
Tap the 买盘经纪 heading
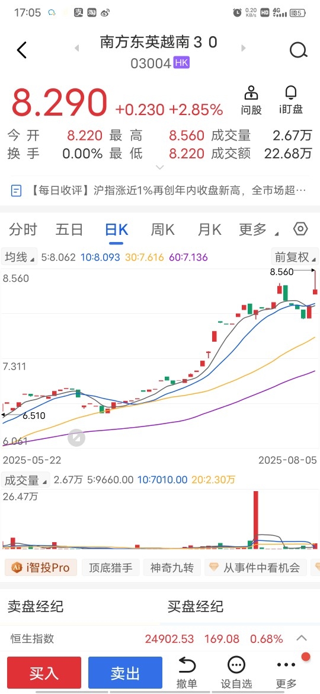[196, 606]
